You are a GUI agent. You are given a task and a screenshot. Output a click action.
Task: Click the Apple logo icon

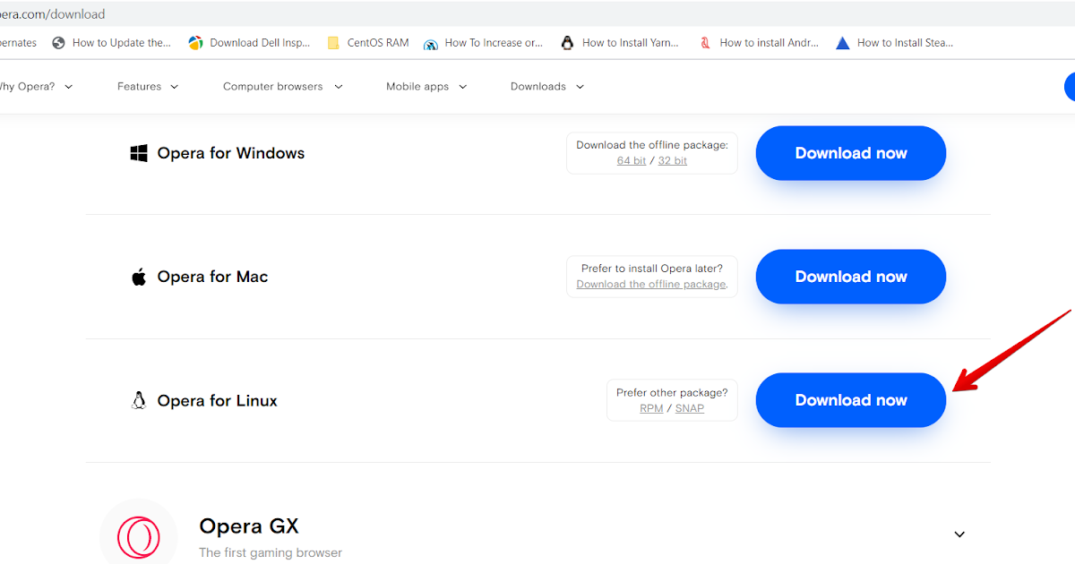pos(139,277)
